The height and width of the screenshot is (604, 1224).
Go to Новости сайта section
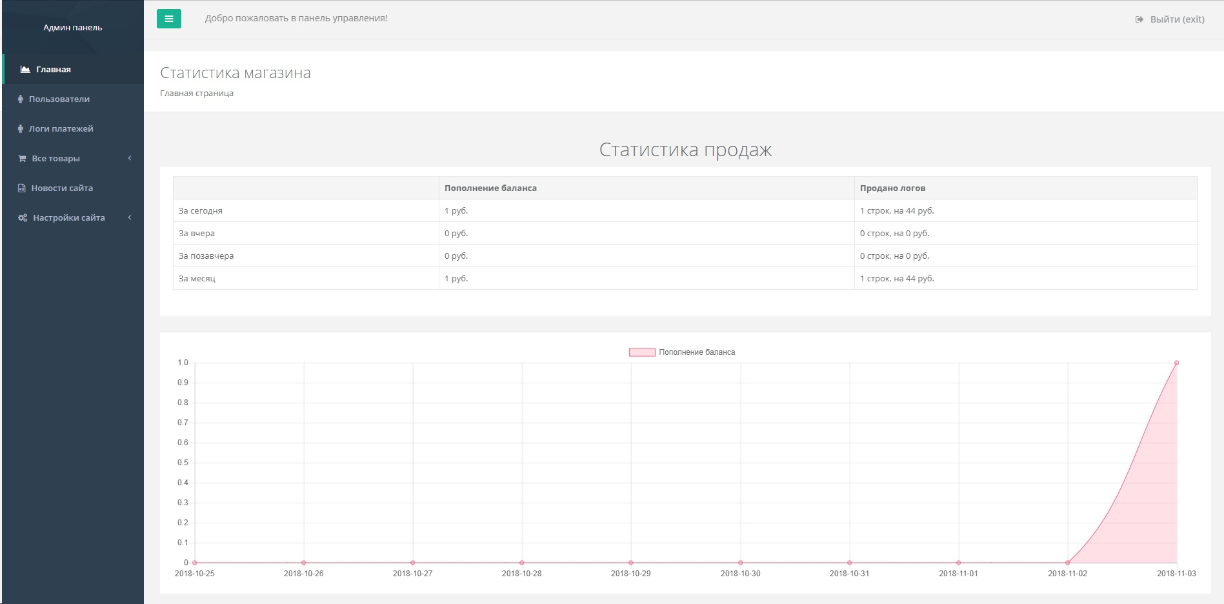pyautogui.click(x=62, y=188)
